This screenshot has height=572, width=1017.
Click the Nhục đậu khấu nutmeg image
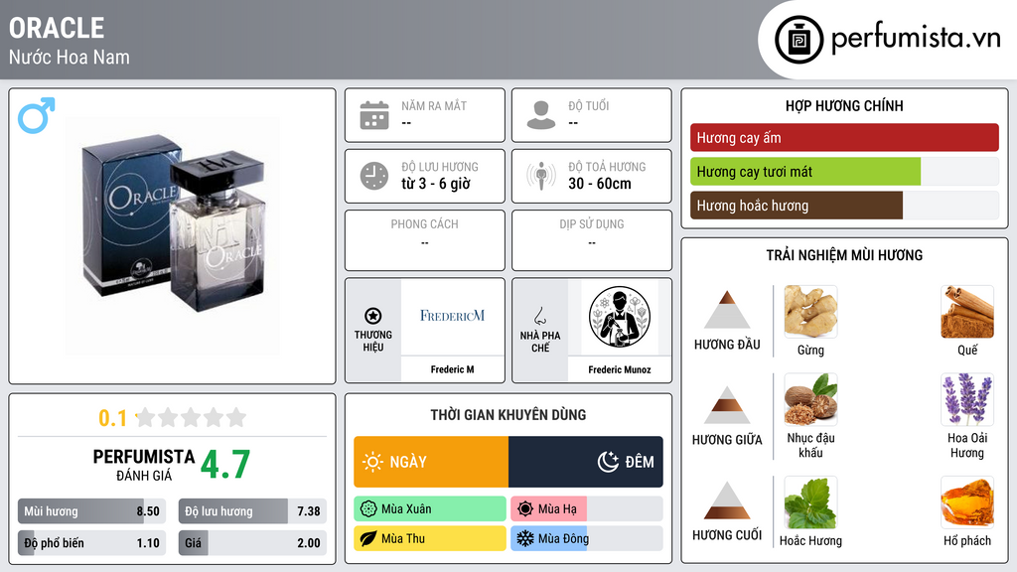tap(810, 399)
